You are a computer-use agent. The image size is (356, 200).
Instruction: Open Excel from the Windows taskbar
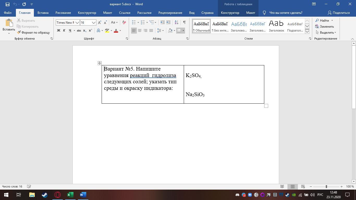pos(70,195)
